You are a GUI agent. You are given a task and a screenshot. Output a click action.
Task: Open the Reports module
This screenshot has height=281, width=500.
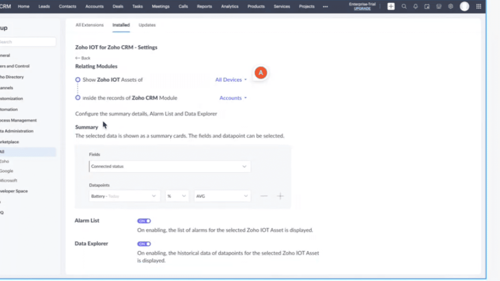[204, 6]
